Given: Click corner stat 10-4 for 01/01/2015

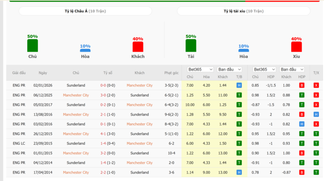Looking at the screenshot, I should click(171, 153).
